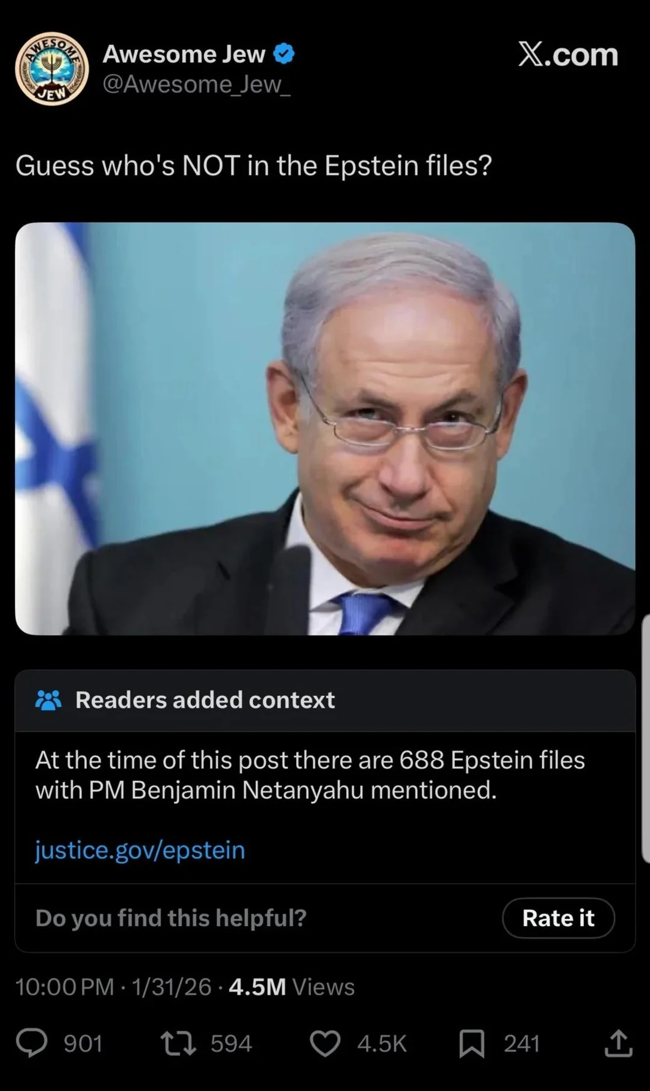
Task: Repost using the retweet arrows icon
Action: click(178, 1043)
